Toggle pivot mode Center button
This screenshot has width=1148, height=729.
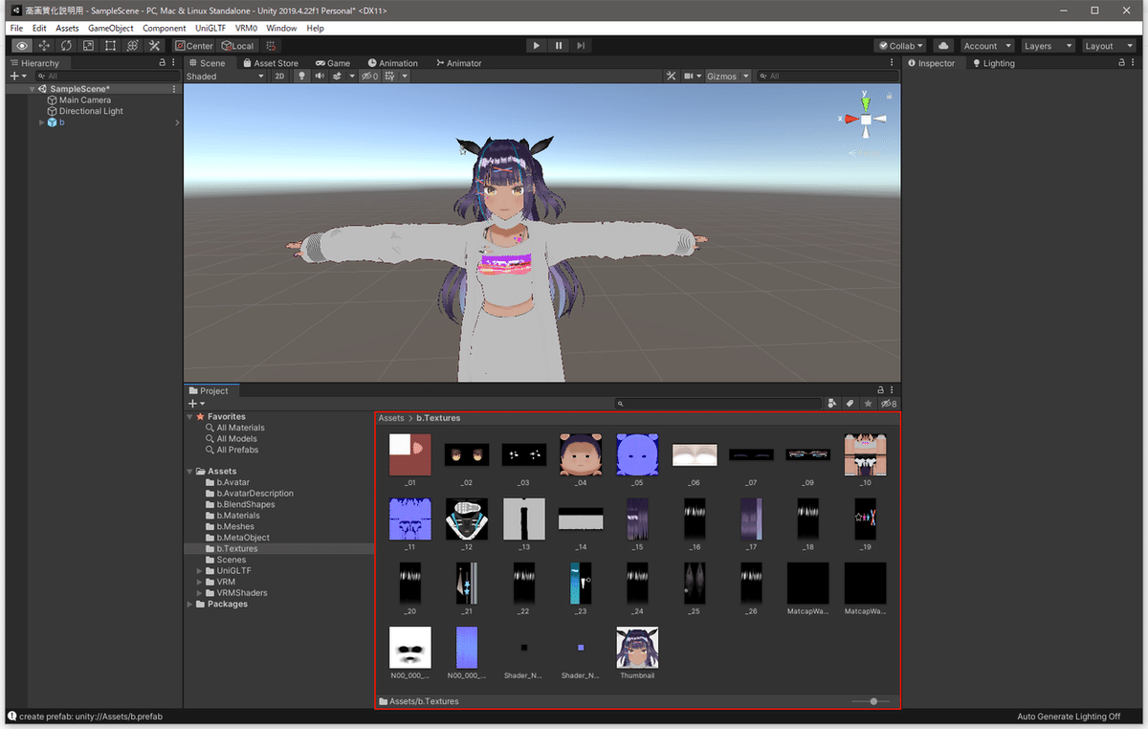coord(194,46)
